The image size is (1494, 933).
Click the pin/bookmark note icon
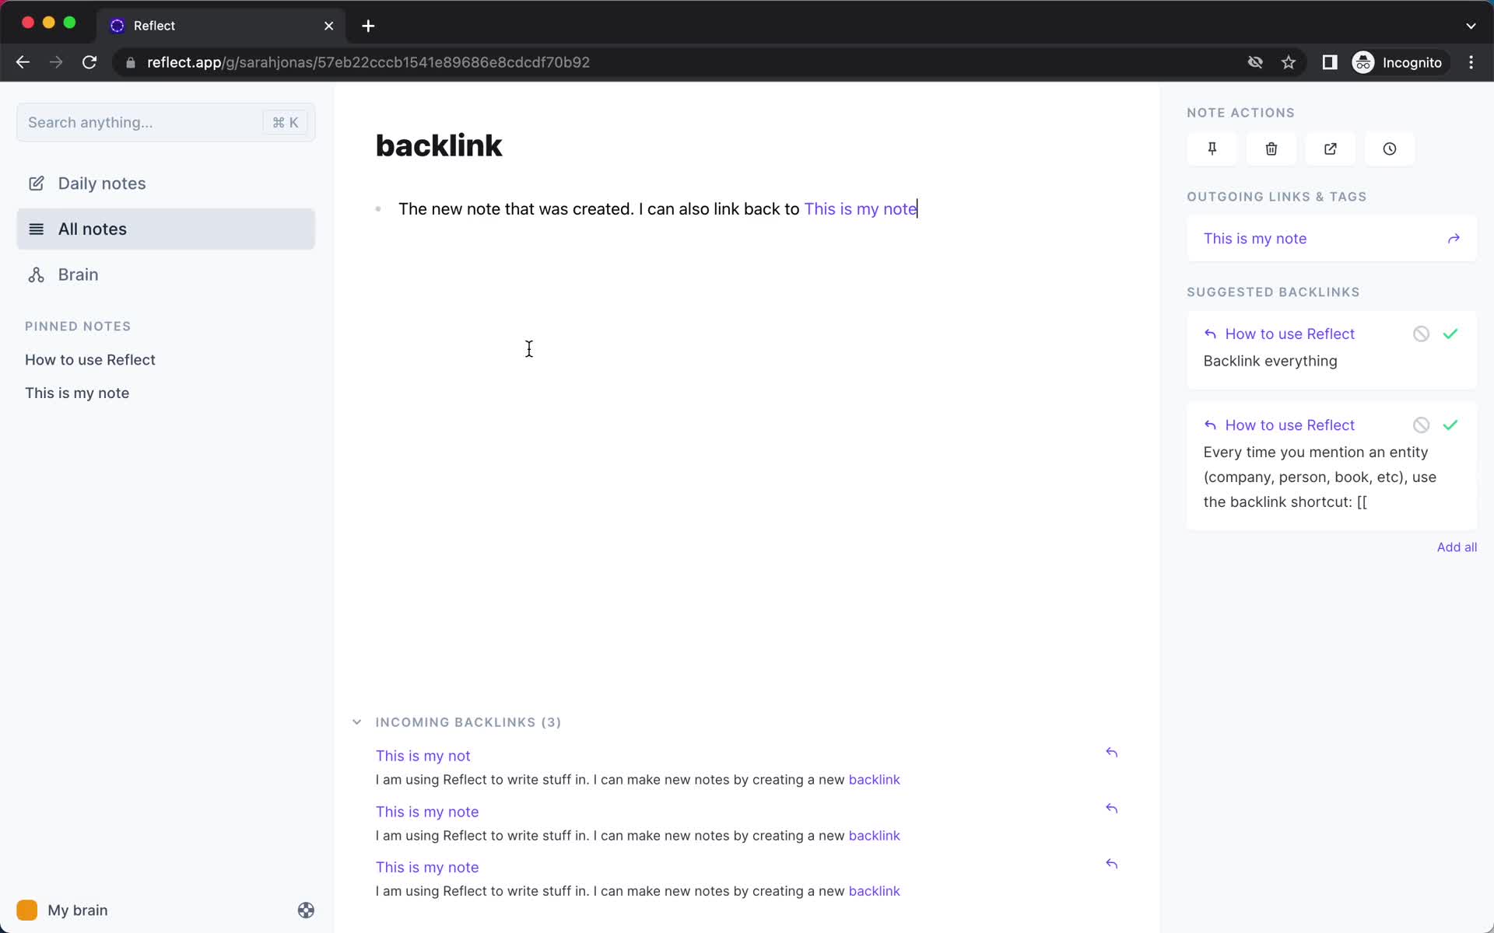[x=1212, y=149]
